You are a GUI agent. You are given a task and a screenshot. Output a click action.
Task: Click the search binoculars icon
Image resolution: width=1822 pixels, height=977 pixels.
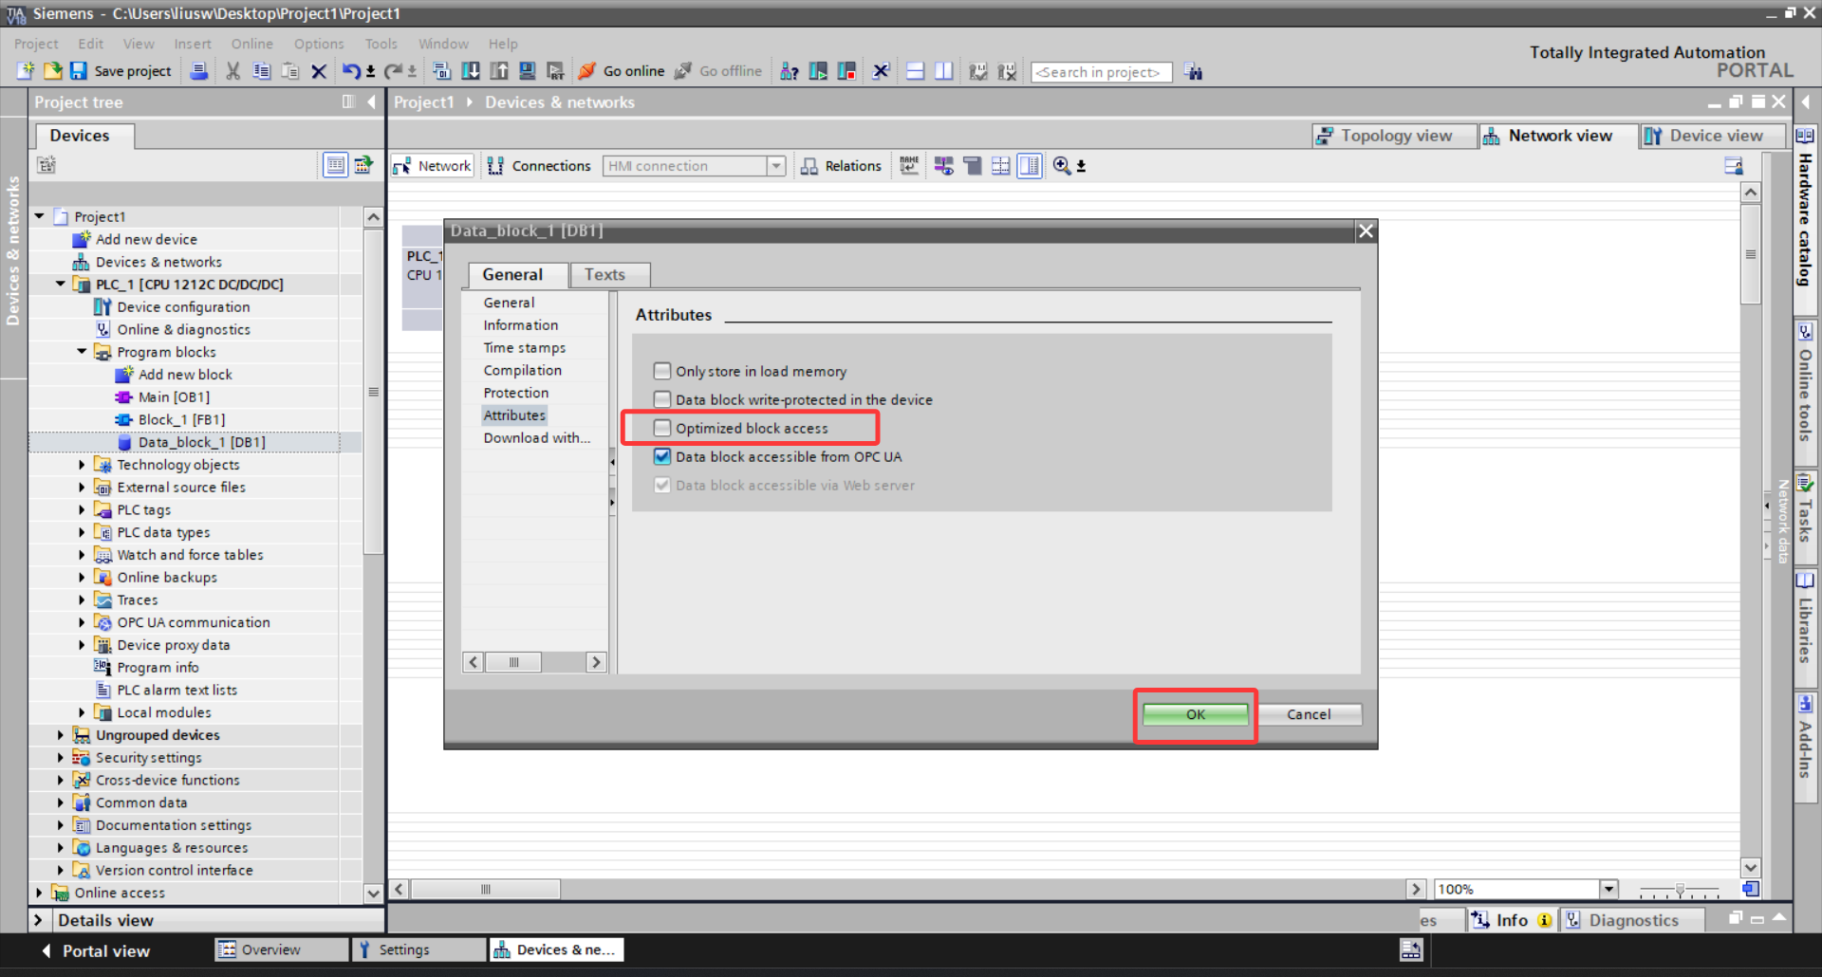(x=1194, y=72)
